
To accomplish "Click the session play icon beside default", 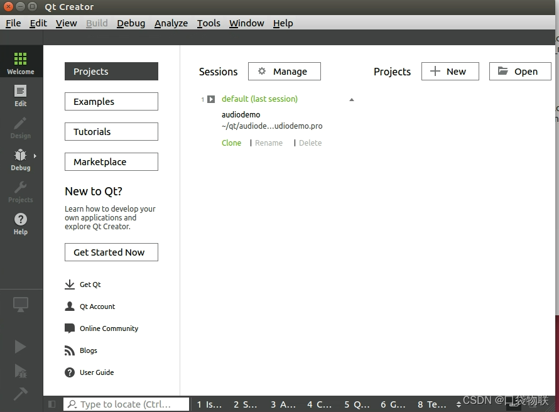I will pos(211,99).
